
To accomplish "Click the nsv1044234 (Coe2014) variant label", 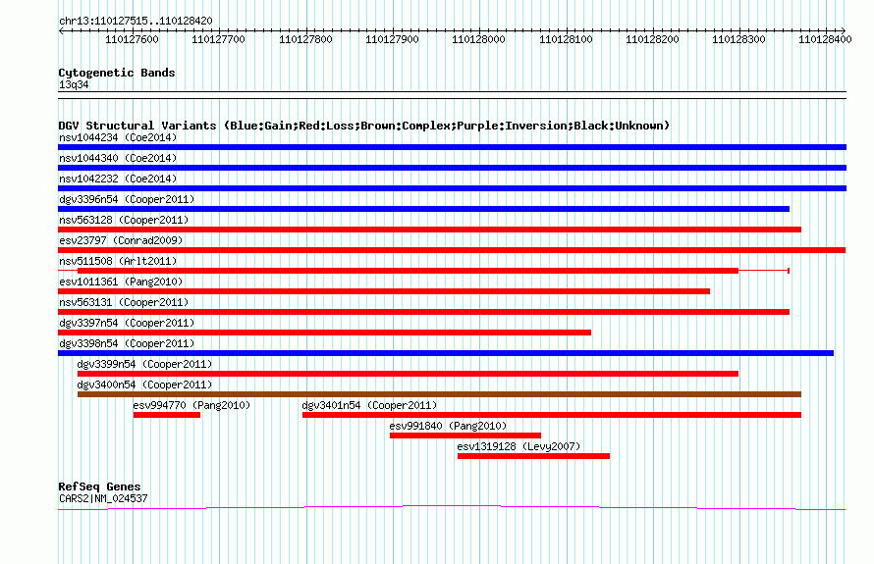I will 118,137.
